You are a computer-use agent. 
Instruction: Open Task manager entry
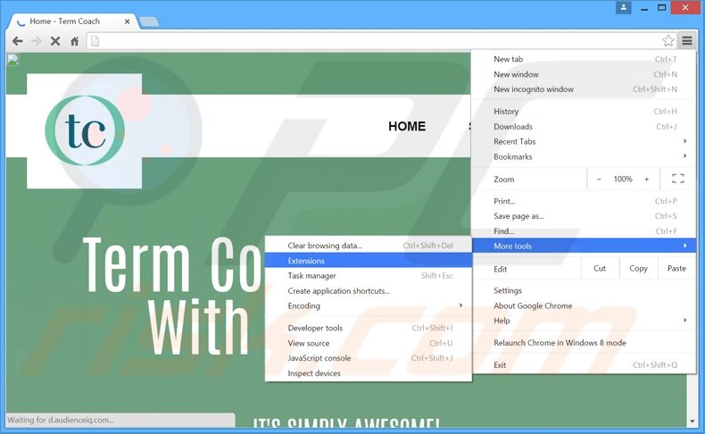tap(369, 276)
